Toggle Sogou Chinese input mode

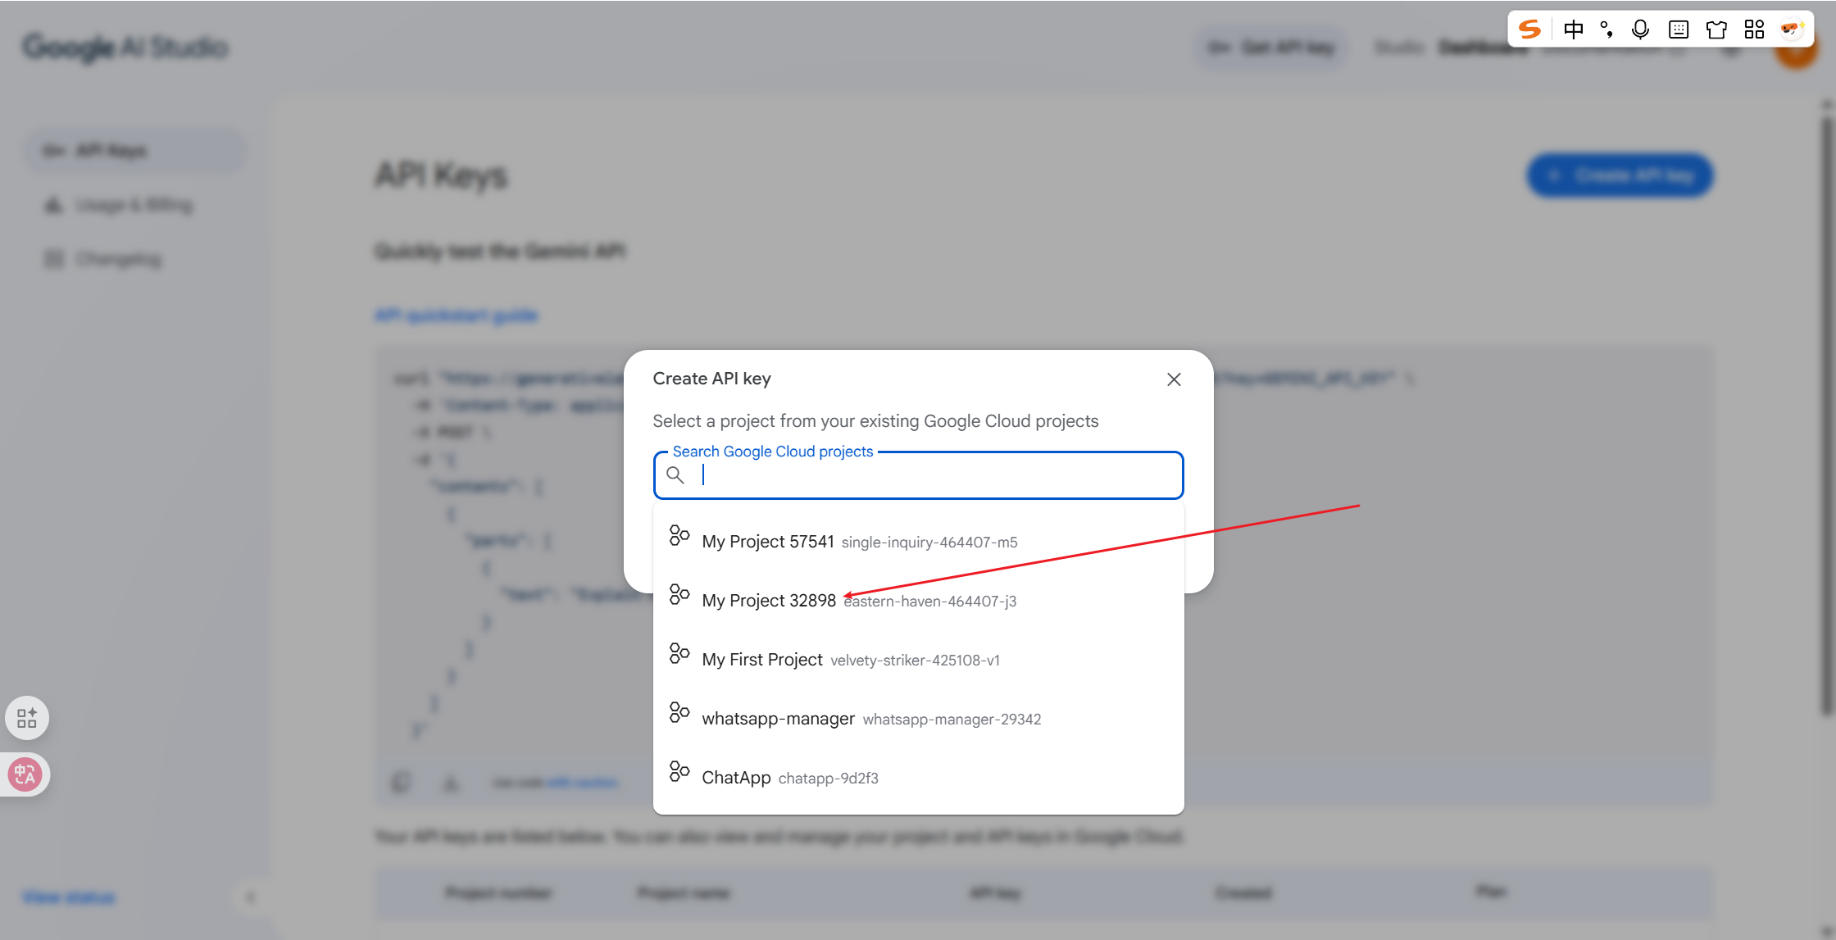(1573, 30)
